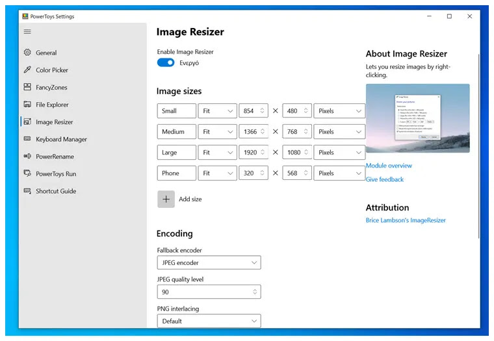Click the width spinner showing 320
Screen dimensions: 494x341
click(253, 173)
